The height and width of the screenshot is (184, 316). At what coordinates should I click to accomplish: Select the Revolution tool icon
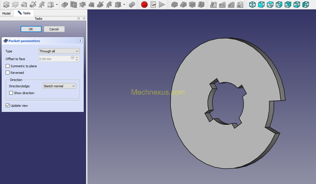click(15, 5)
